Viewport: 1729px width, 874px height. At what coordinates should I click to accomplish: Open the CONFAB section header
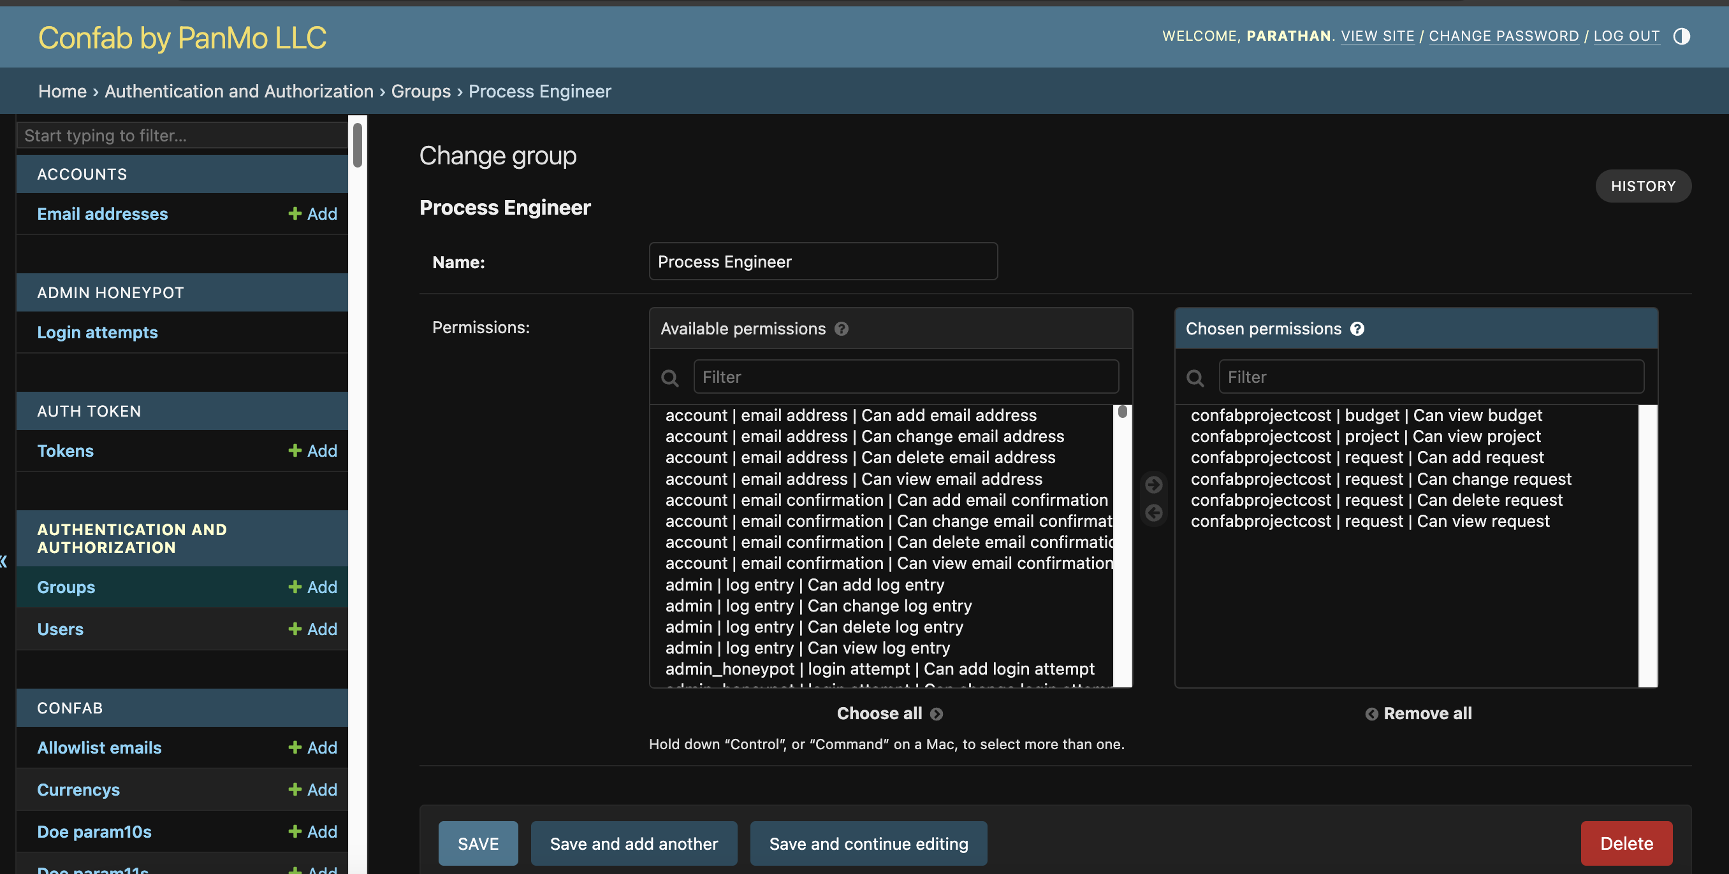pyautogui.click(x=69, y=708)
